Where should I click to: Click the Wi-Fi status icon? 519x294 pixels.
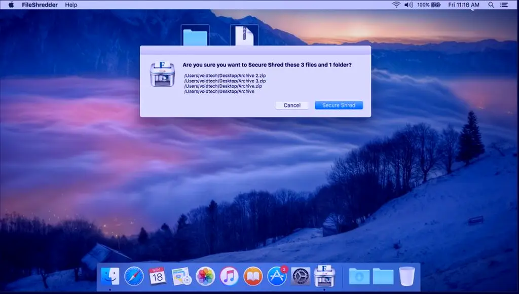coord(396,5)
